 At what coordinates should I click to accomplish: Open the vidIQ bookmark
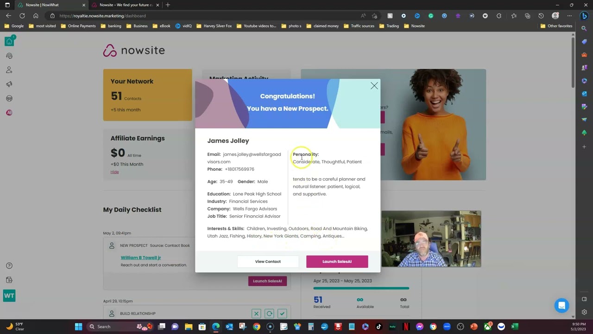coord(183,26)
